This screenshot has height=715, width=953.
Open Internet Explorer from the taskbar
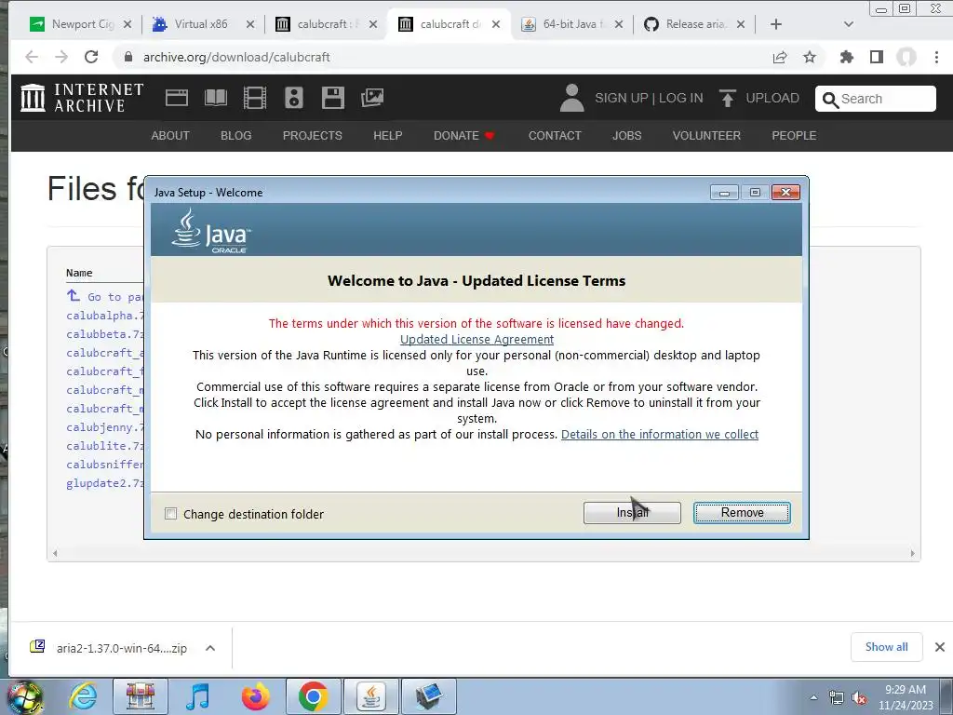(x=83, y=696)
